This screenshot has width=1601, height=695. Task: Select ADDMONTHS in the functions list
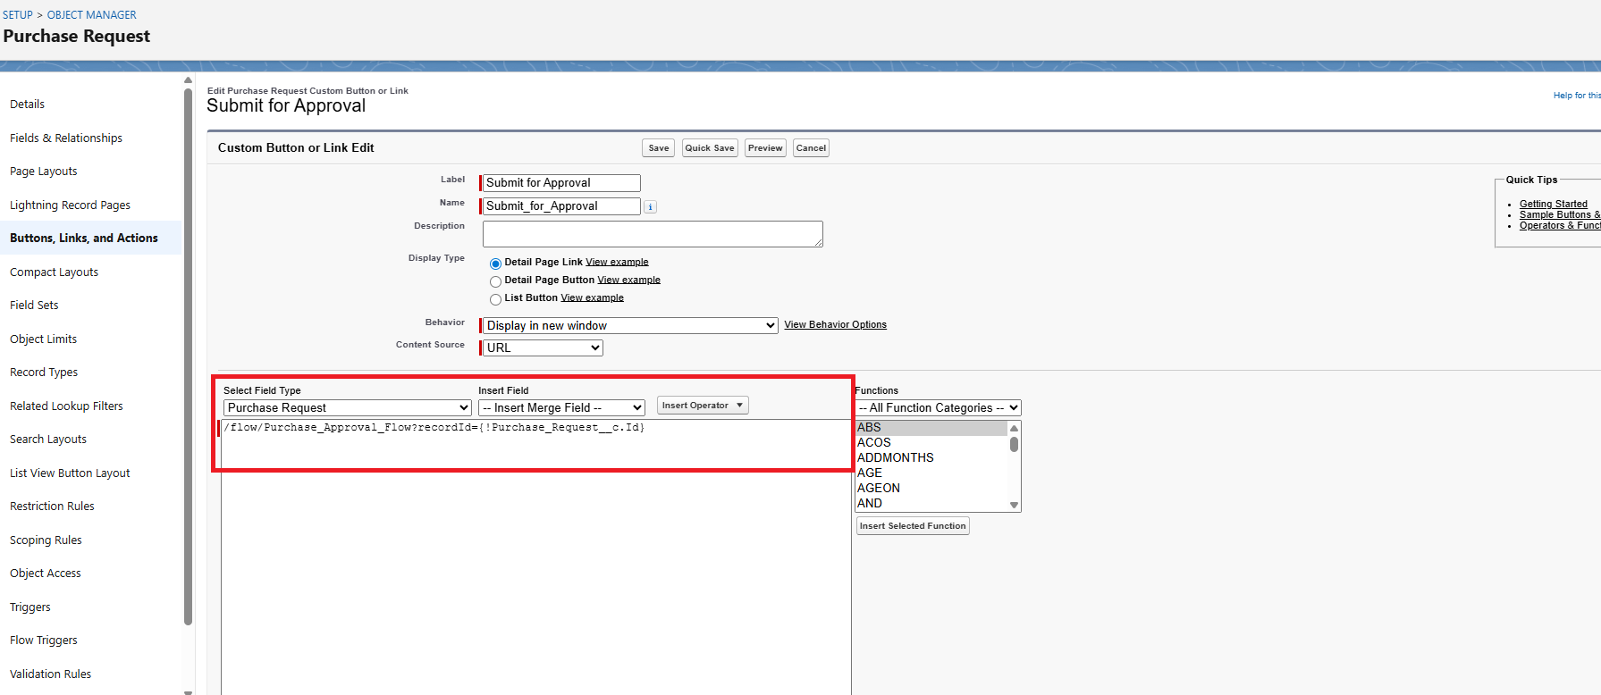pyautogui.click(x=895, y=458)
